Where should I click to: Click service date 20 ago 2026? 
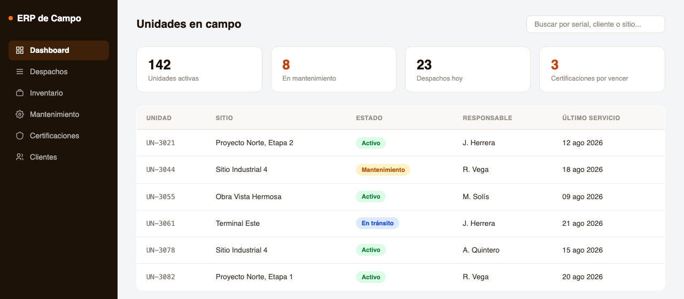click(x=582, y=277)
